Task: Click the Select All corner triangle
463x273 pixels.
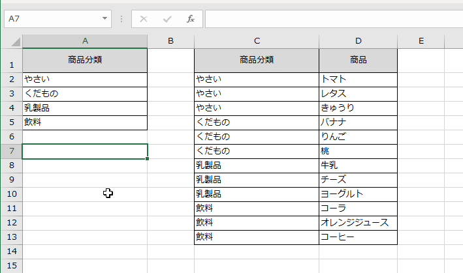Action: click(14, 41)
